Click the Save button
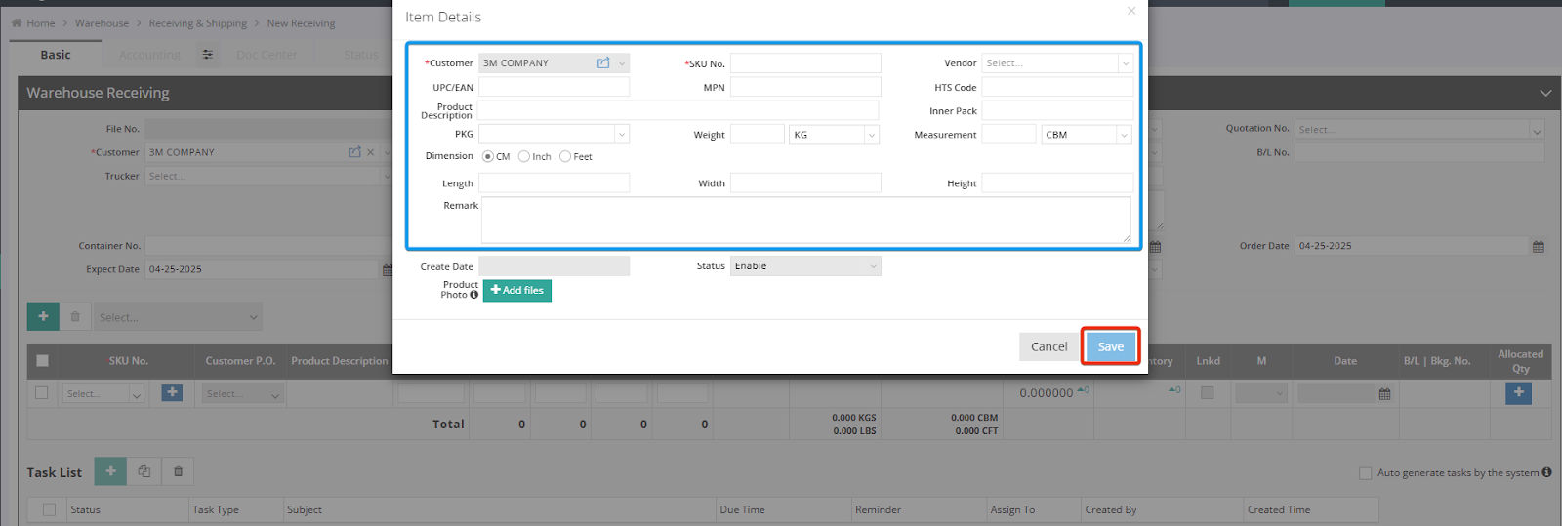 pyautogui.click(x=1110, y=346)
